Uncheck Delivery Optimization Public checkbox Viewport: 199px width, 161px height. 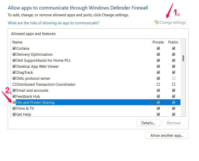(x=173, y=54)
